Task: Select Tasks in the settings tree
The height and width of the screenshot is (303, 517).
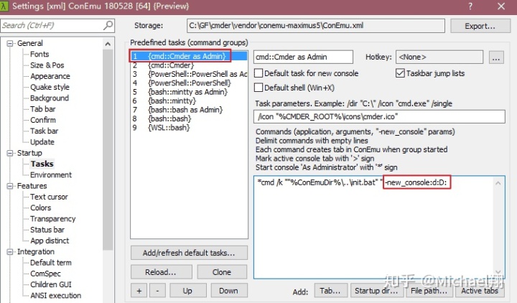Action: [x=42, y=164]
